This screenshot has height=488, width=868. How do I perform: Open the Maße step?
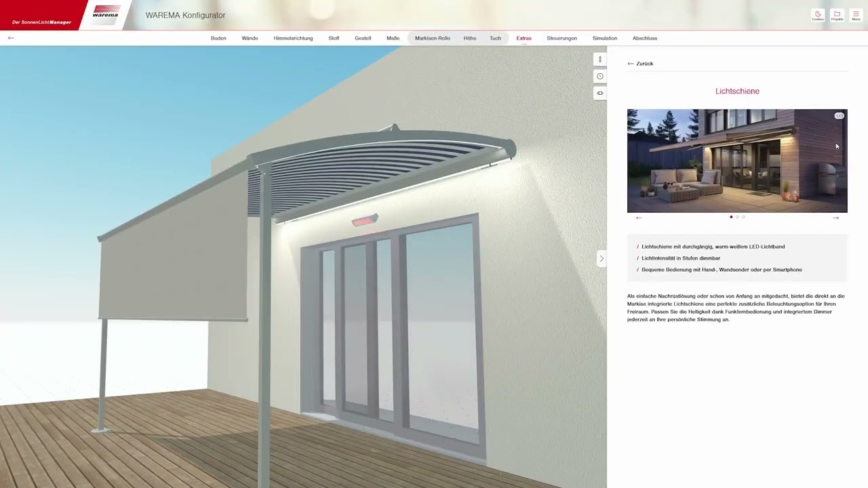(x=393, y=38)
